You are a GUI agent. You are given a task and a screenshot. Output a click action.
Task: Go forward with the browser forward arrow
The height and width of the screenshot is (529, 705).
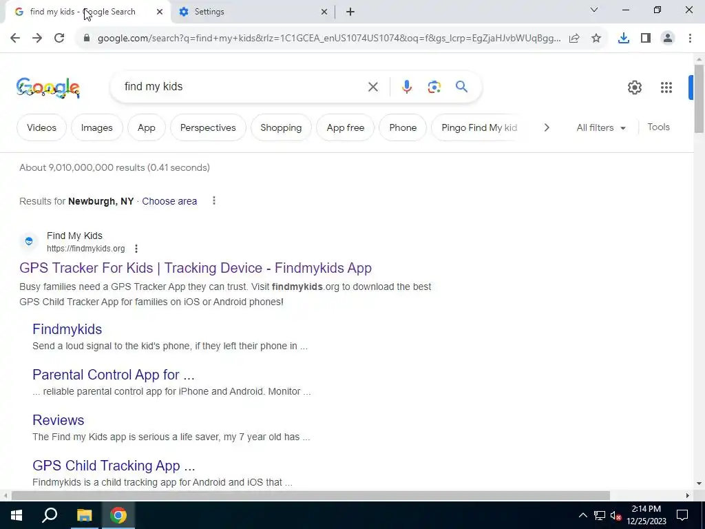point(37,39)
